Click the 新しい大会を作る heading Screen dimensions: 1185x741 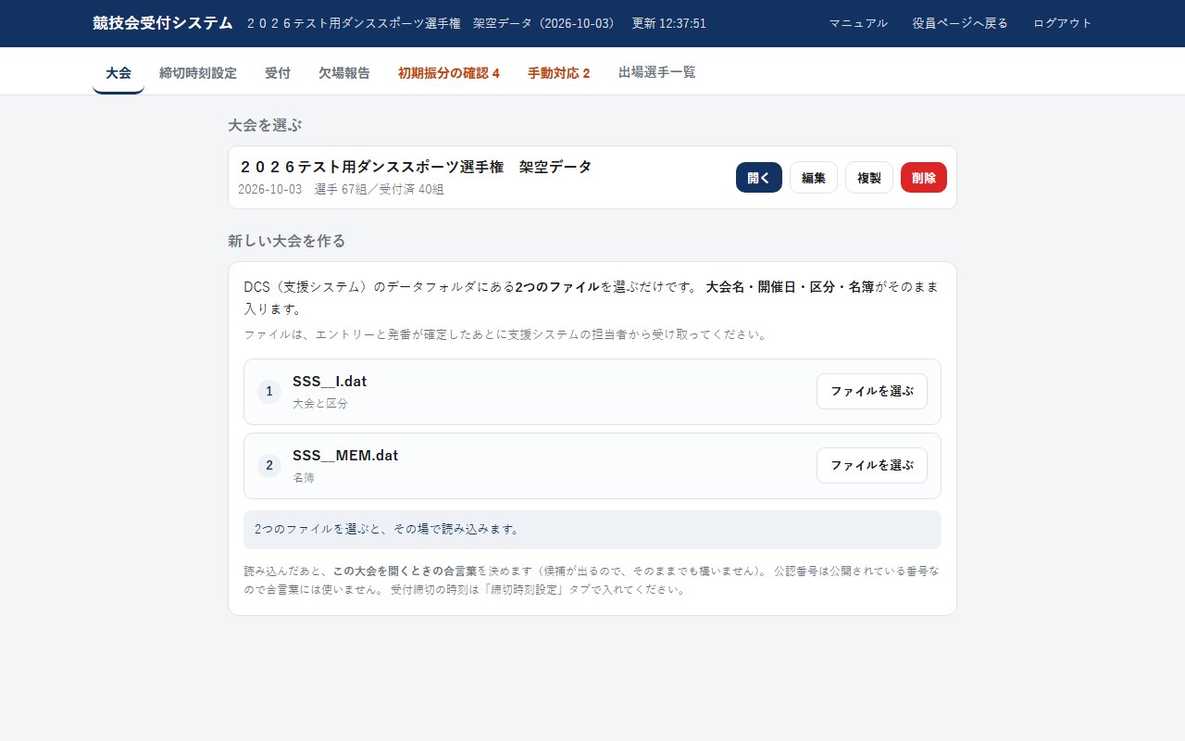pos(287,241)
